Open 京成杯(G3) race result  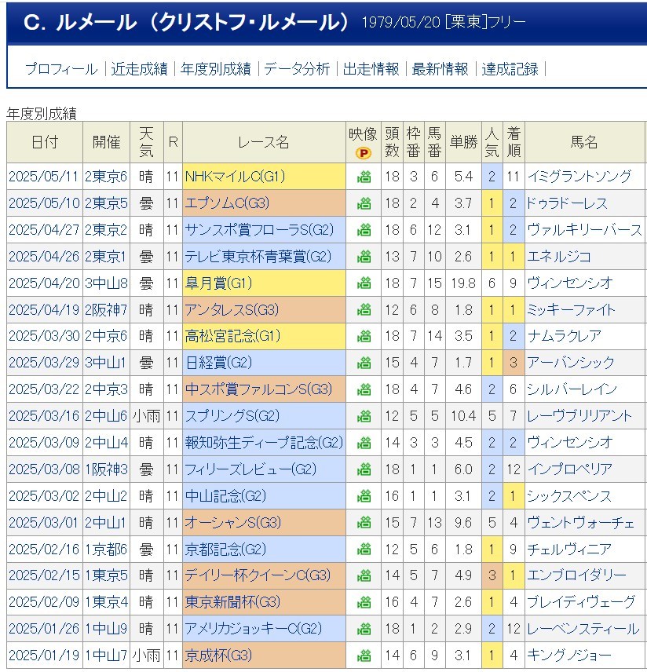point(218,656)
